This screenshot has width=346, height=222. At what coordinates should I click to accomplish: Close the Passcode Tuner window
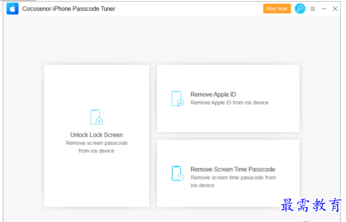coord(335,9)
